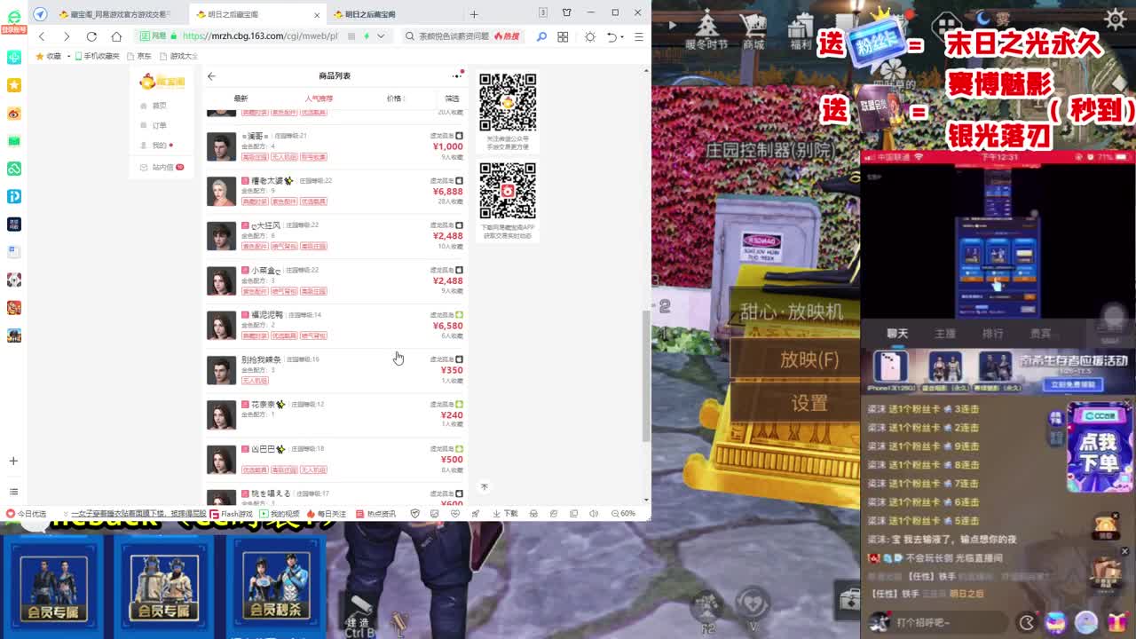The height and width of the screenshot is (639, 1136).
Task: Click the page vertical scrollbar thumb
Action: (646, 376)
